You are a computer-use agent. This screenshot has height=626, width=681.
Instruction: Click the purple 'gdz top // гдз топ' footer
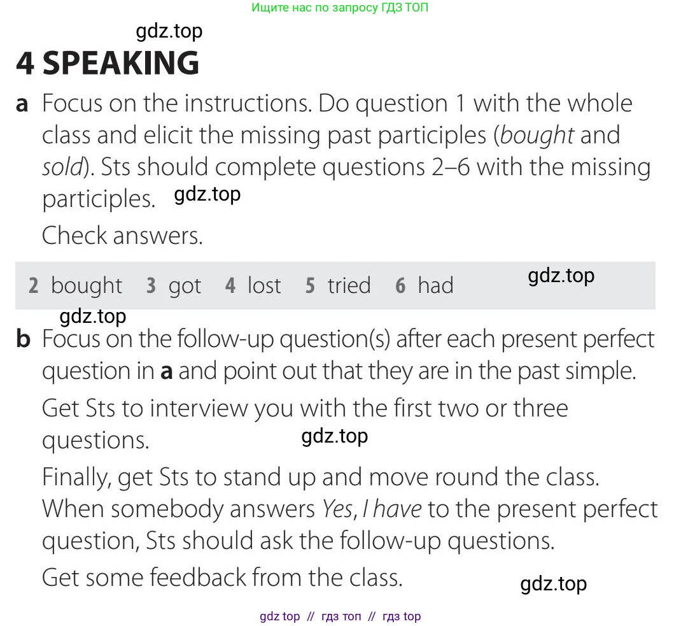[x=340, y=616]
